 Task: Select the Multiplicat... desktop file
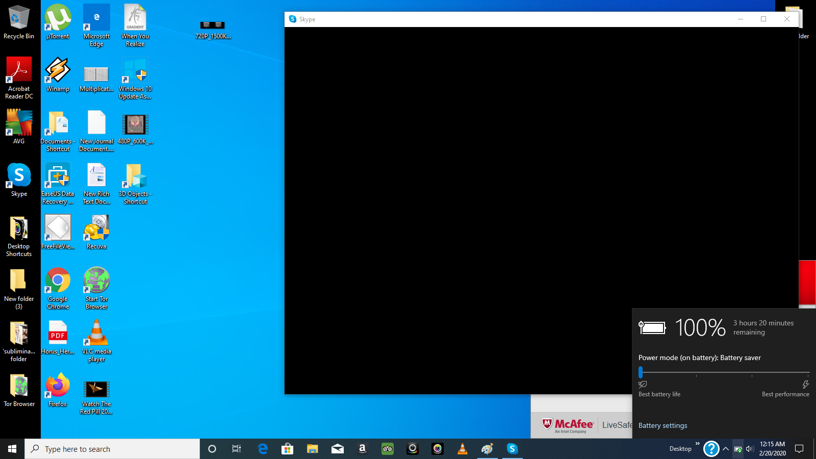(x=96, y=79)
